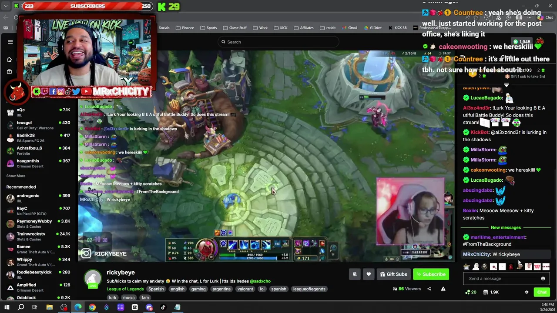
Task: Select the Spanish stream tag
Action: pyautogui.click(x=156, y=289)
